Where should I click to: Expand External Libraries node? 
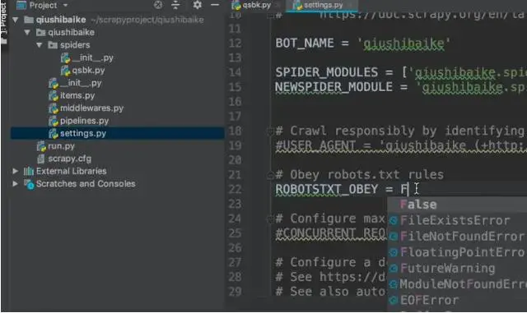point(15,171)
